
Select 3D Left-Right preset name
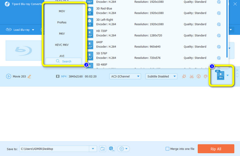[x=104, y=20]
